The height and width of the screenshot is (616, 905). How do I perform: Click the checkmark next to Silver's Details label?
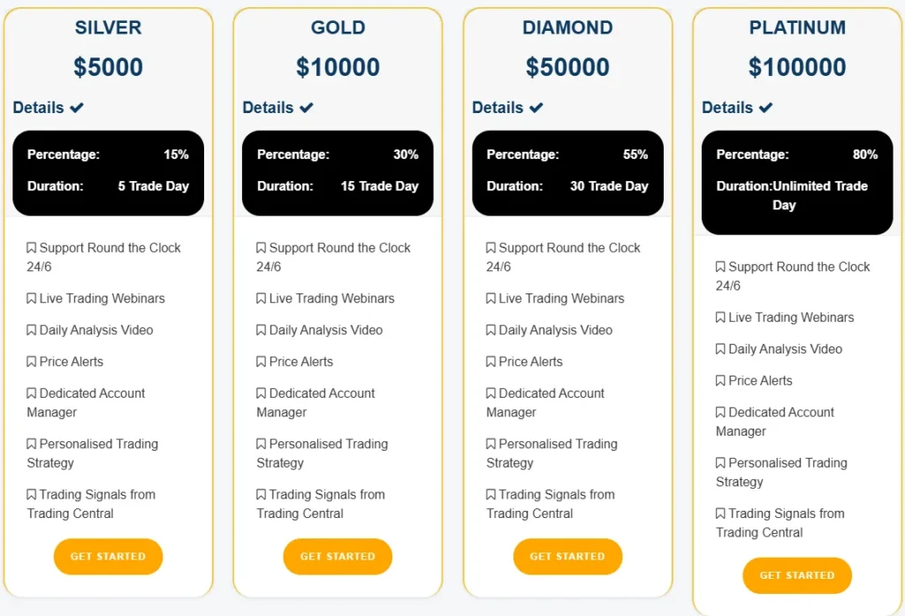78,107
